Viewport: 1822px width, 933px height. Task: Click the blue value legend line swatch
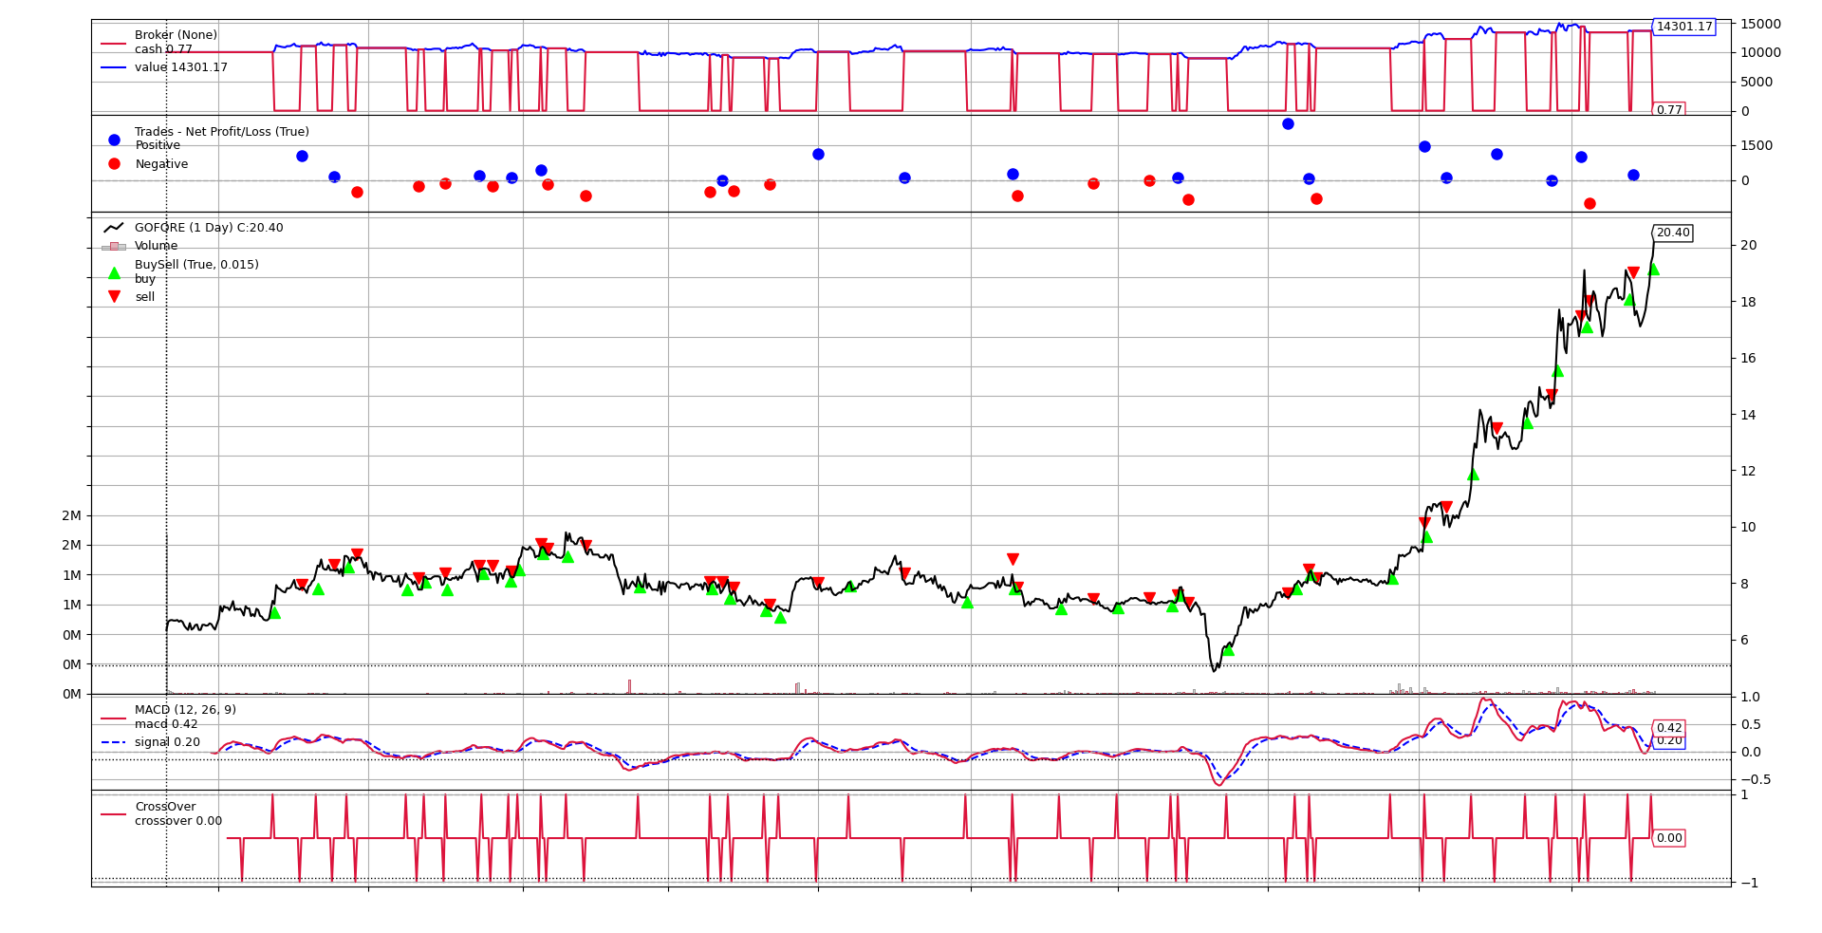tap(114, 67)
